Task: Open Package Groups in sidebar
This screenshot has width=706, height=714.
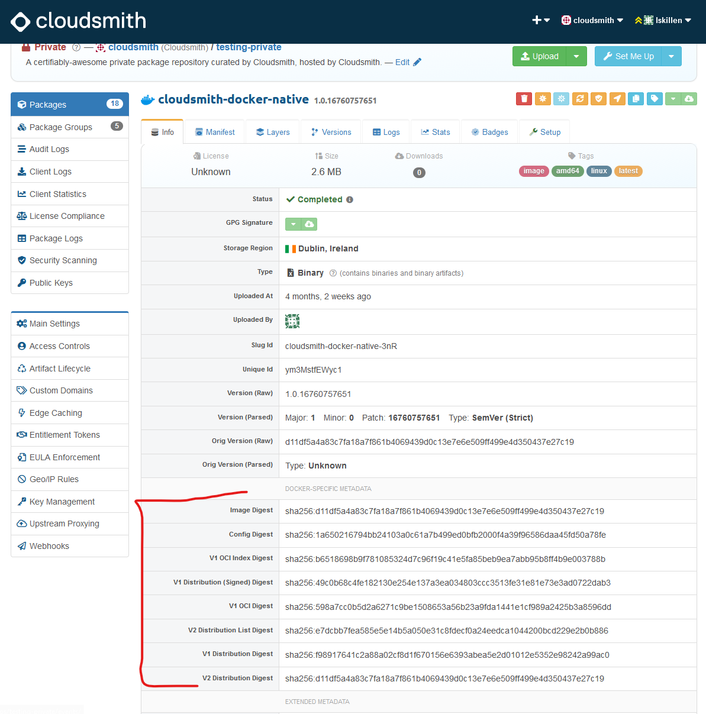Action: point(70,127)
